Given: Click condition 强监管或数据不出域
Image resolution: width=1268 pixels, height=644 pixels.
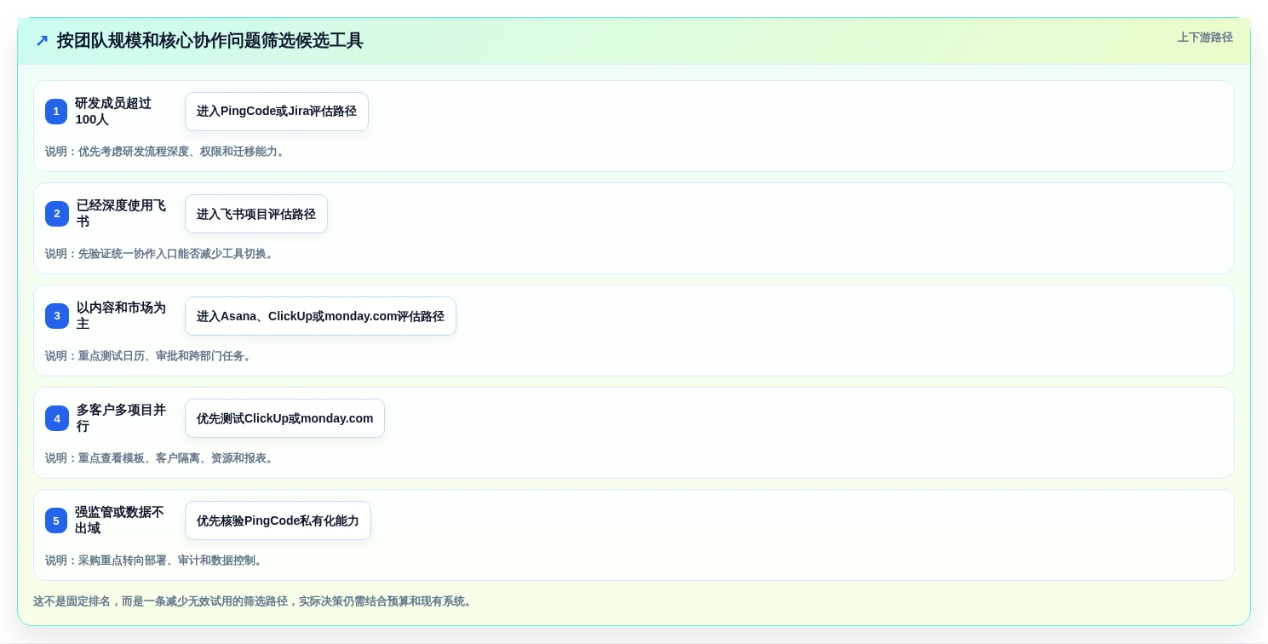Looking at the screenshot, I should [x=119, y=520].
